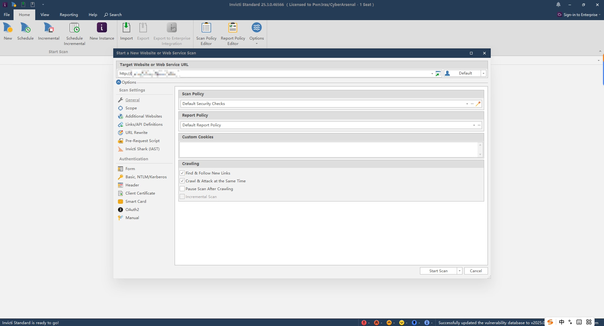The width and height of the screenshot is (604, 326).
Task: Click the Default profile button
Action: coord(462,73)
